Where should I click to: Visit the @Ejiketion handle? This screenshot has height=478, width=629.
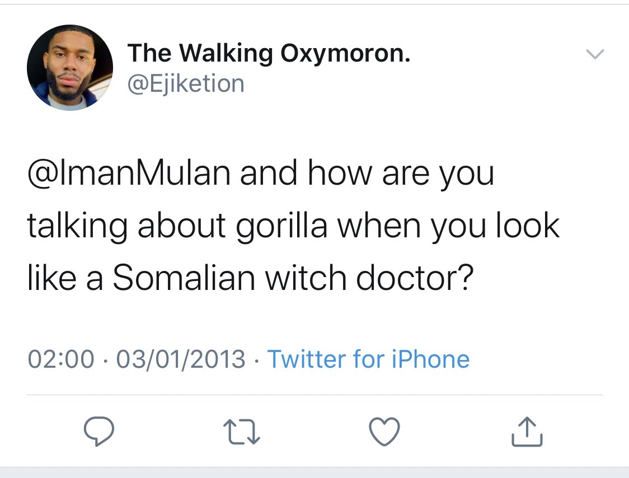[x=186, y=84]
